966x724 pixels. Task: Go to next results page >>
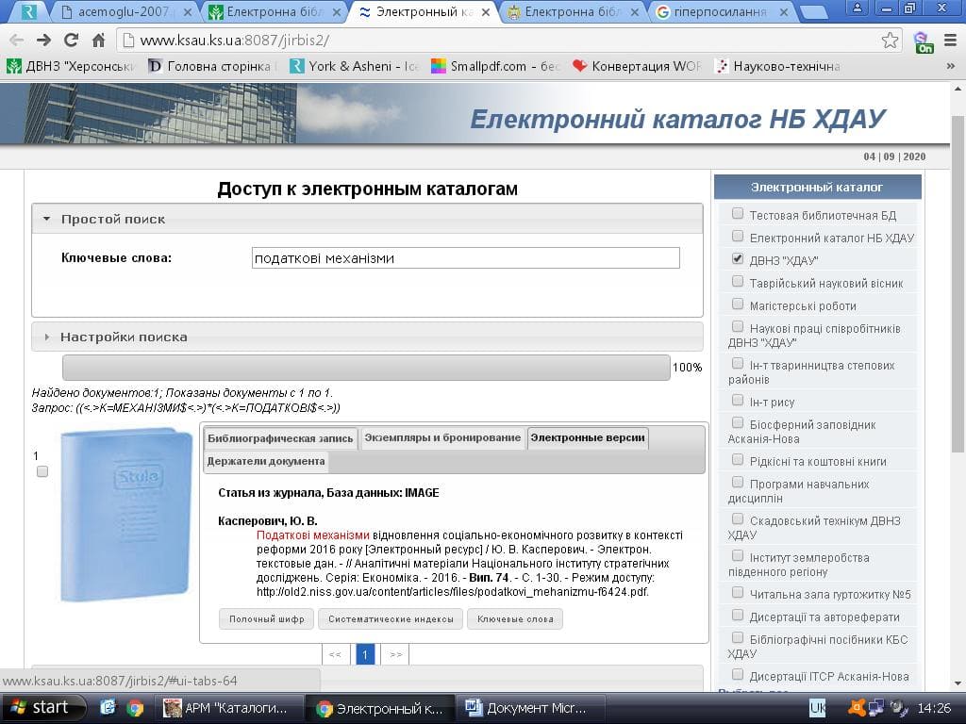395,654
